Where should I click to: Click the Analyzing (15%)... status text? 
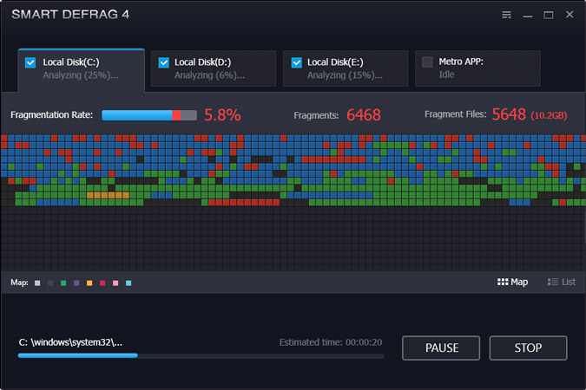pyautogui.click(x=345, y=75)
